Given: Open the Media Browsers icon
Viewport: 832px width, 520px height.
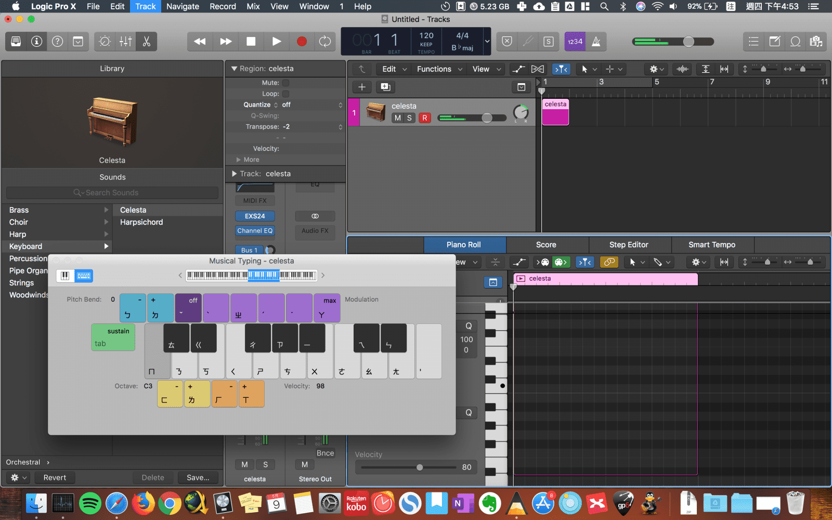Looking at the screenshot, I should coord(816,42).
